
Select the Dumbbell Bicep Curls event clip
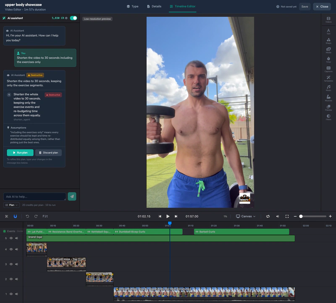[x=148, y=232]
